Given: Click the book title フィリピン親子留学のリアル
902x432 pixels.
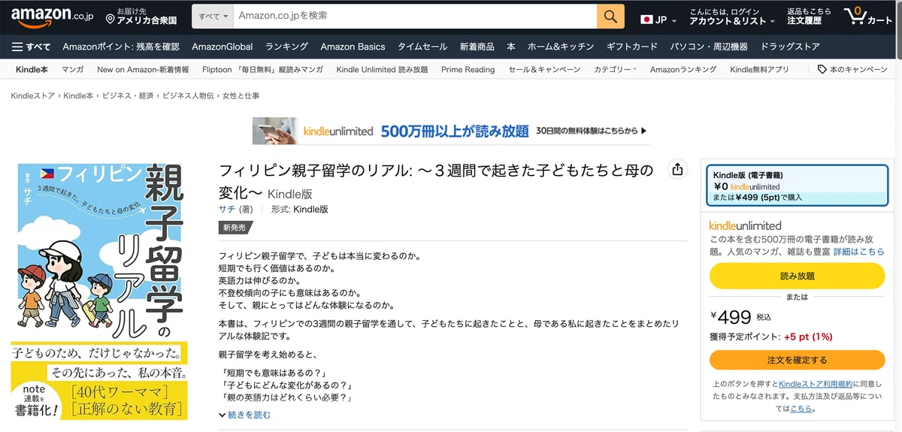Looking at the screenshot, I should (x=436, y=181).
